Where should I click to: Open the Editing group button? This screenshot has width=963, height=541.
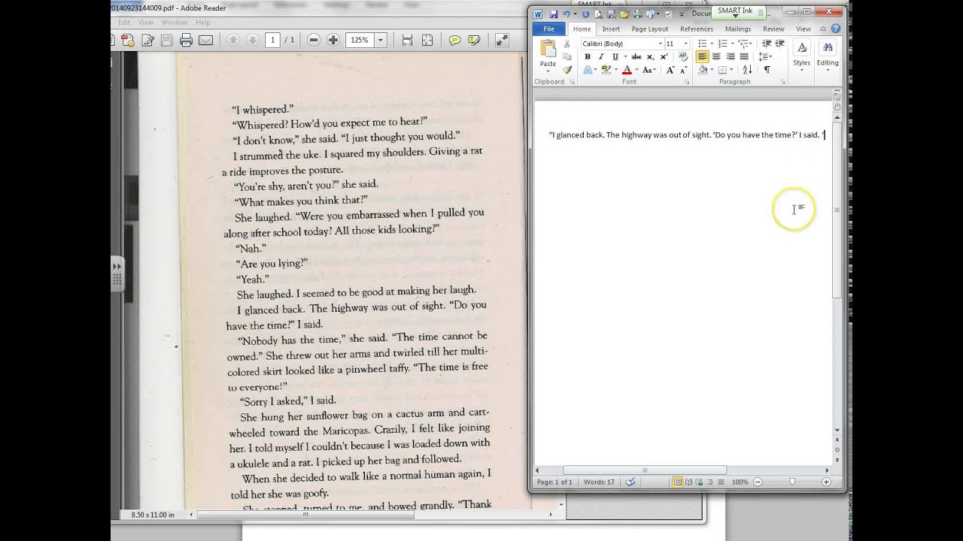pyautogui.click(x=828, y=56)
